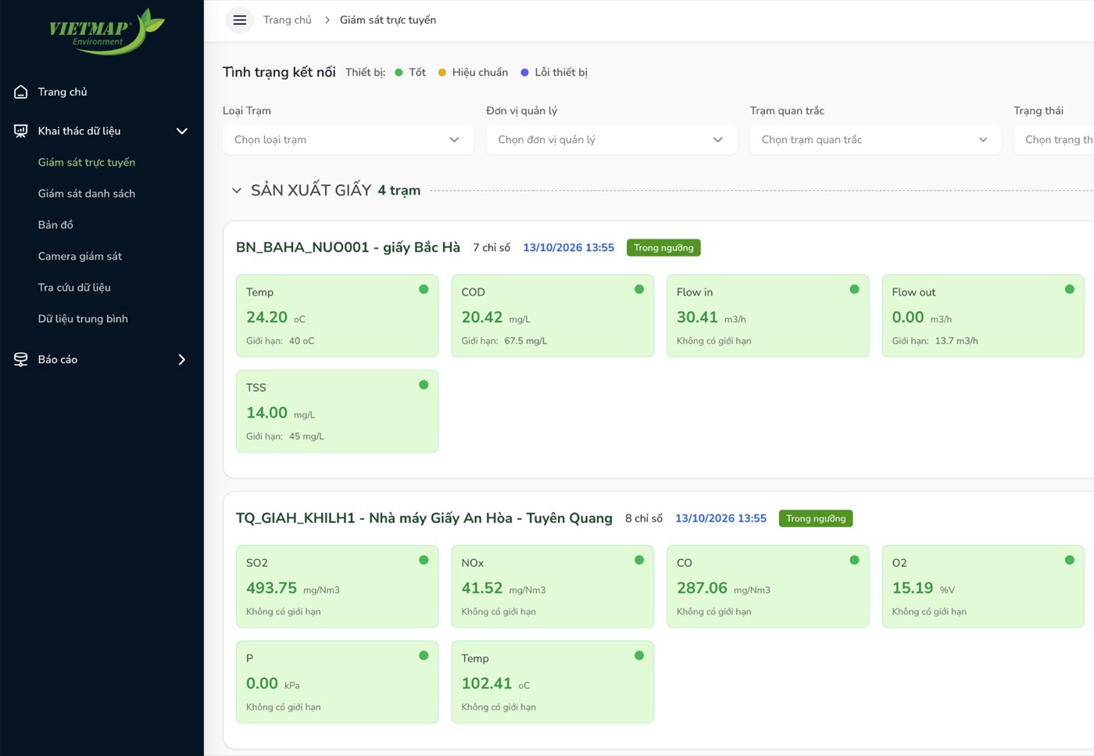Open the Chọn trạm quan trắc dropdown
This screenshot has width=1094, height=756.
coord(875,140)
